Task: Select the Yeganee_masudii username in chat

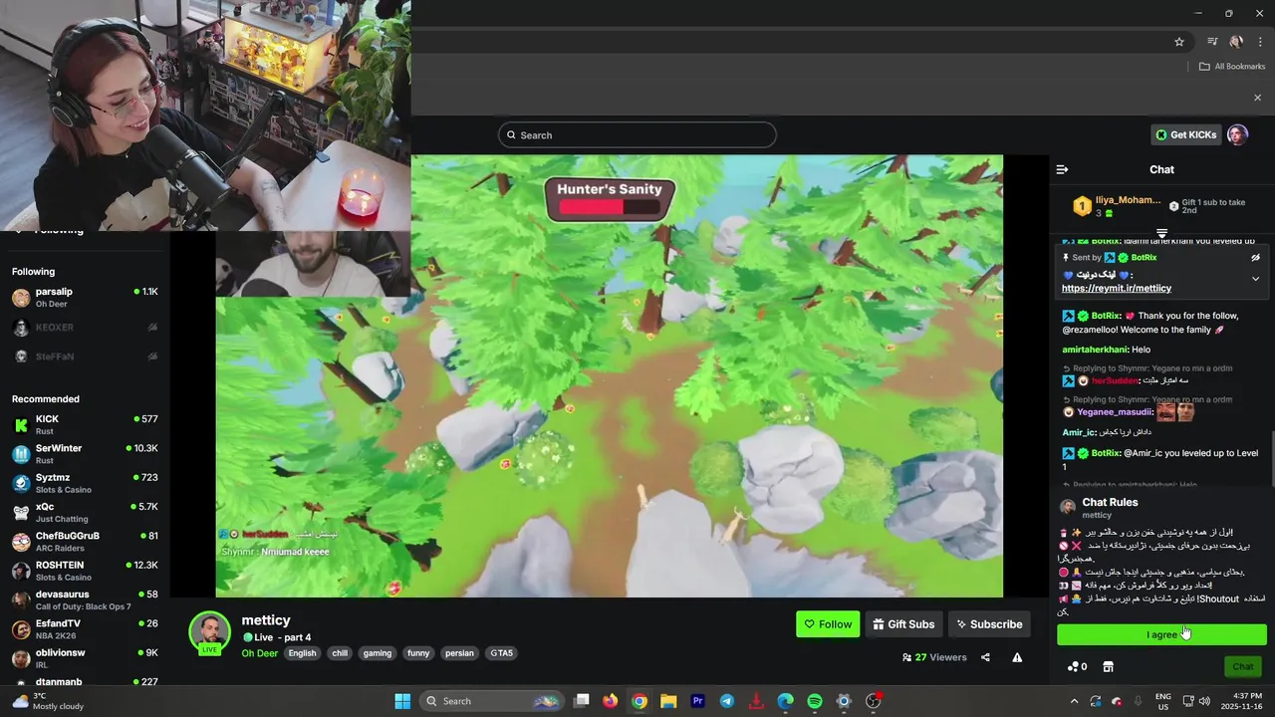Action: pos(1115,412)
